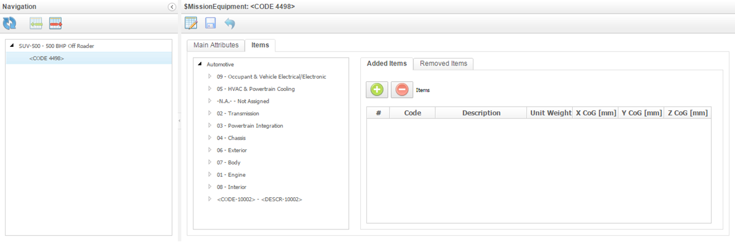735x243 pixels.
Task: Switch to the Main Attributes tab
Action: (x=216, y=45)
